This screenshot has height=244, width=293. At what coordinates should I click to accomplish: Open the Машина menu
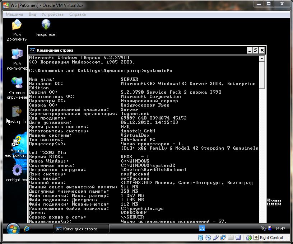tap(14, 14)
